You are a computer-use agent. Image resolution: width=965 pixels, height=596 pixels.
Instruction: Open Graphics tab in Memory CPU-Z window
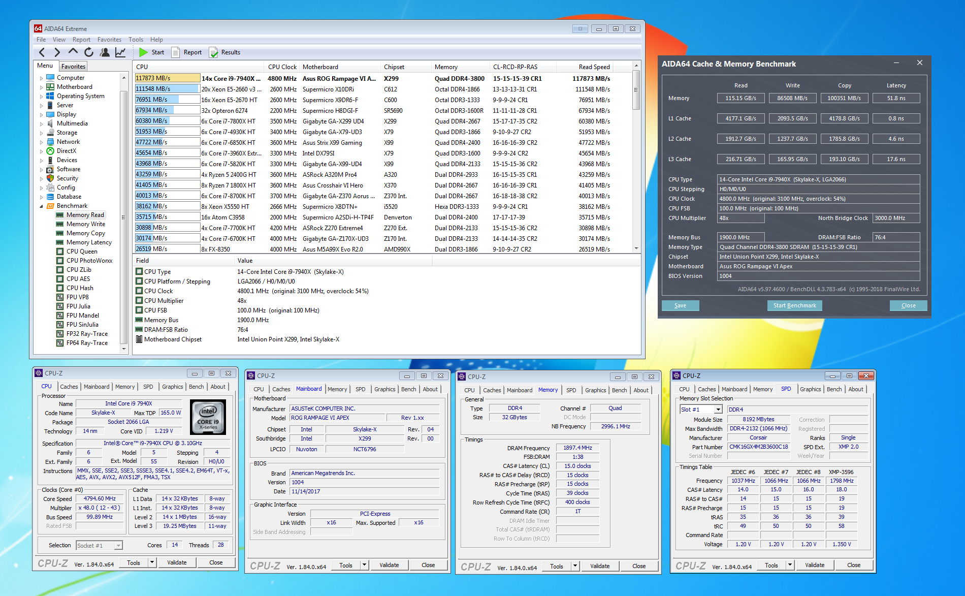coord(595,390)
